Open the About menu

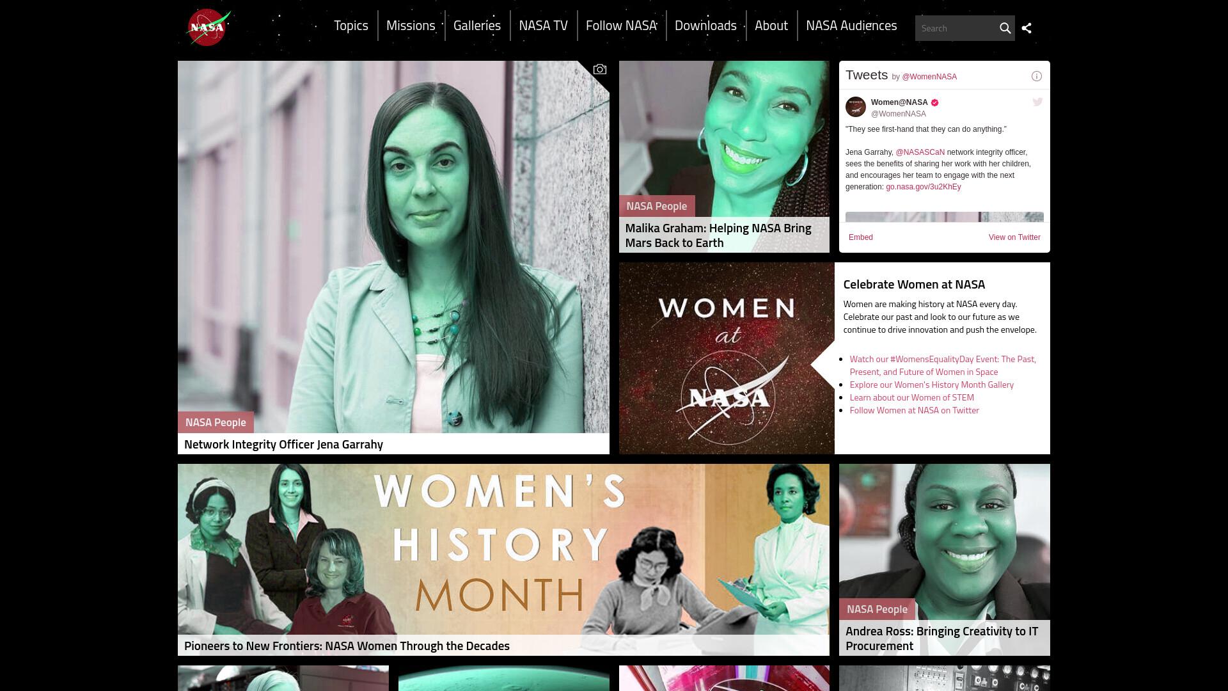point(771,26)
